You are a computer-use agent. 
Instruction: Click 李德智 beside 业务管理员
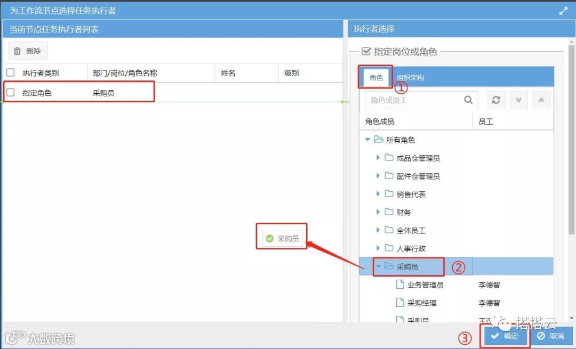[489, 285]
